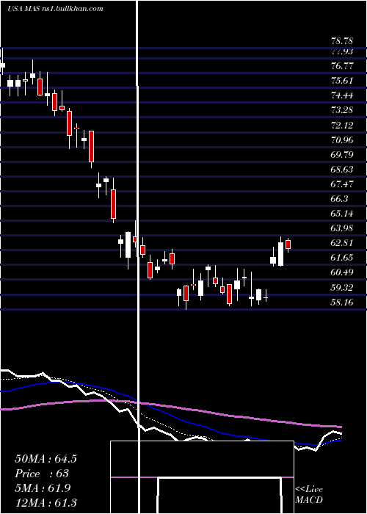Click the 62.81 price level
This screenshot has height=514, width=367.
click(x=342, y=243)
